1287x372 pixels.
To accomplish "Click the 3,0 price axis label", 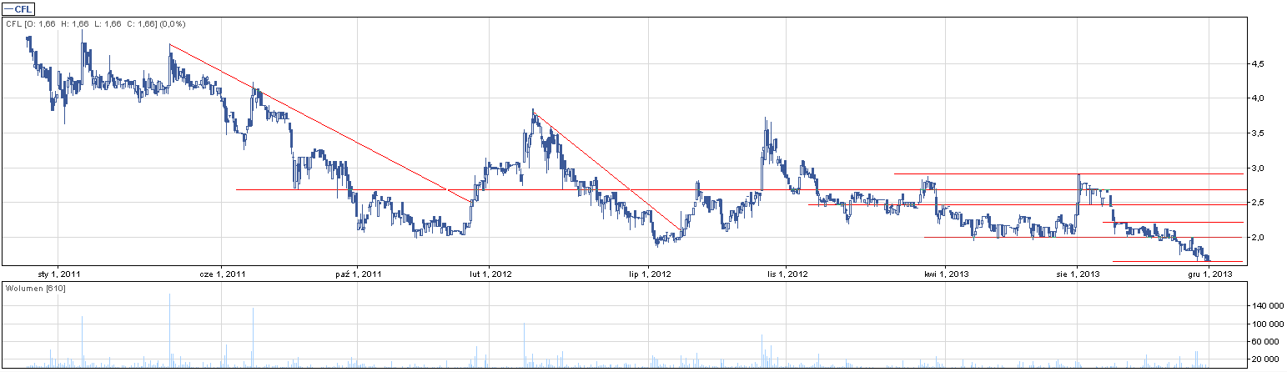I will tap(1256, 168).
